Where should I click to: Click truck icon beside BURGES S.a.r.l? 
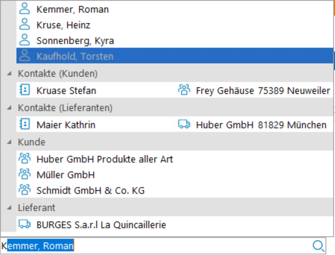tap(24, 225)
